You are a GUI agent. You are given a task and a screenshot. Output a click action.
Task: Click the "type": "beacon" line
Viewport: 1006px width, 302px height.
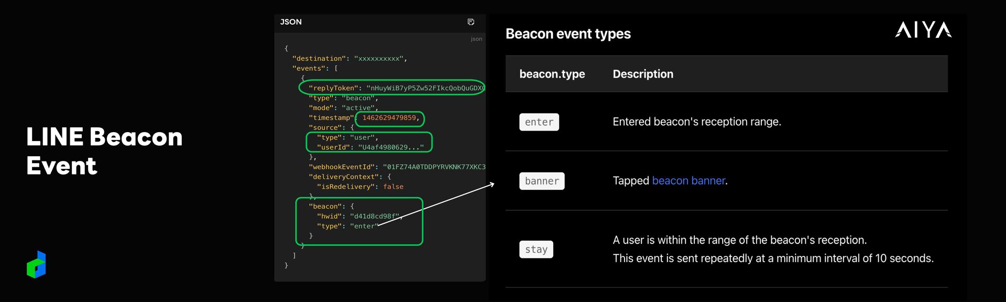tap(343, 98)
